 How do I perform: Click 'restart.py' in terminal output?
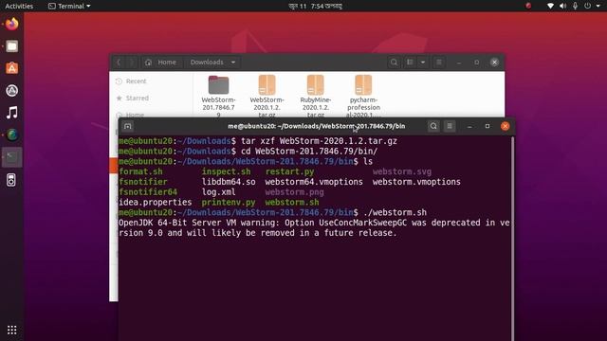289,171
